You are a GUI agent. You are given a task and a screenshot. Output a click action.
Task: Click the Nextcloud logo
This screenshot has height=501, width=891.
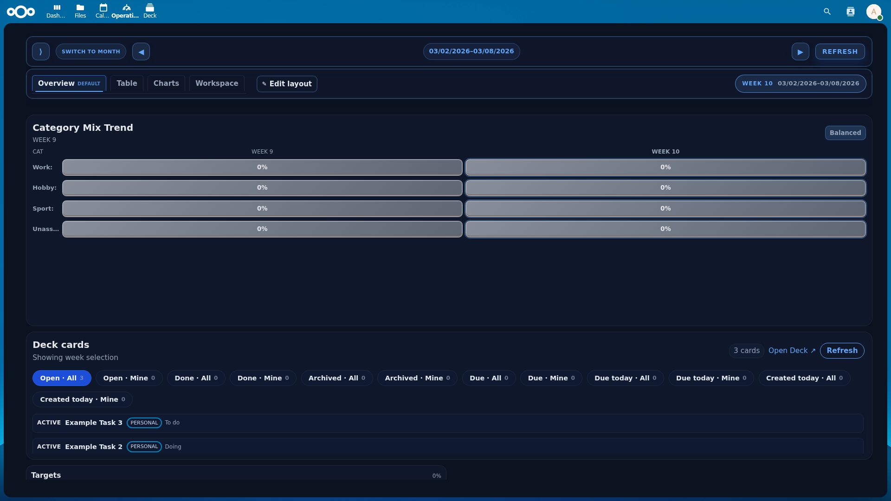21,12
